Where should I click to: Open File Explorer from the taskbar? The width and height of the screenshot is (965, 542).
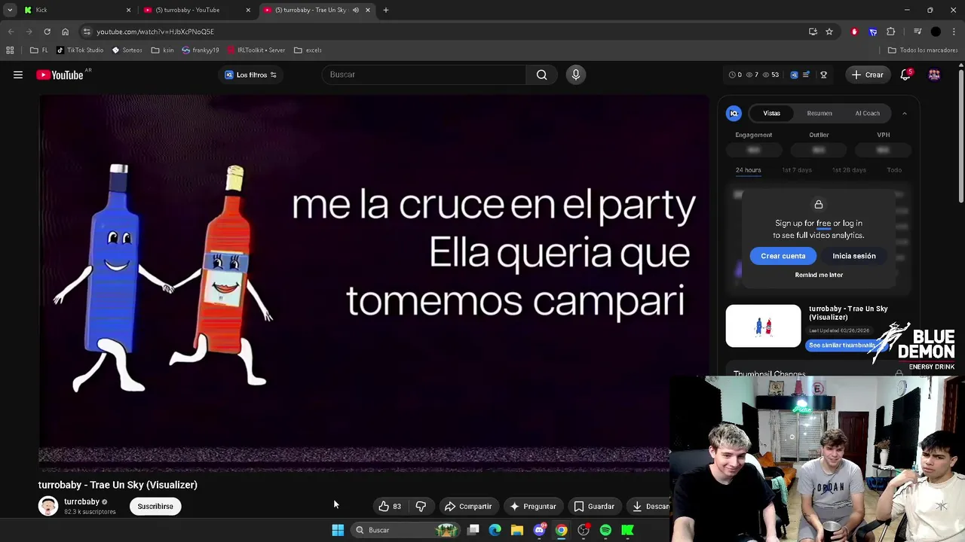(x=517, y=530)
